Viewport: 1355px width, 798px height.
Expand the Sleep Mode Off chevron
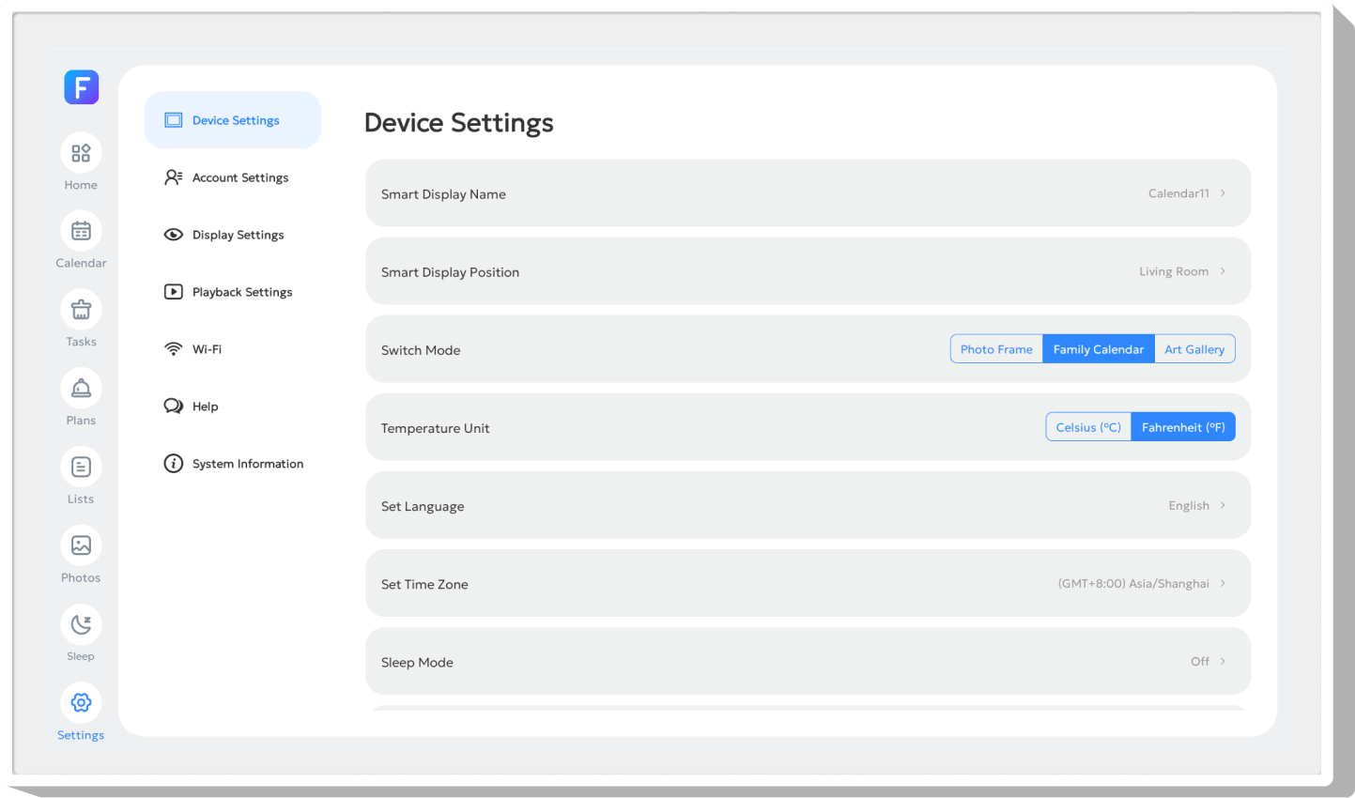(1223, 661)
